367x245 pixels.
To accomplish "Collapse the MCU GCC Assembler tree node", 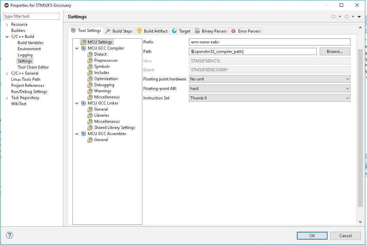I will [x=77, y=134].
